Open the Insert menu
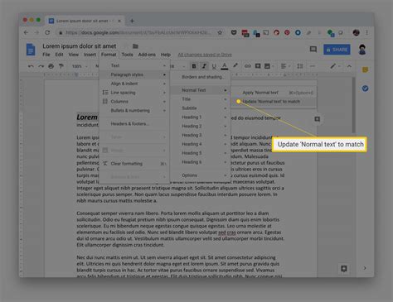The width and height of the screenshot is (393, 302). click(x=90, y=55)
